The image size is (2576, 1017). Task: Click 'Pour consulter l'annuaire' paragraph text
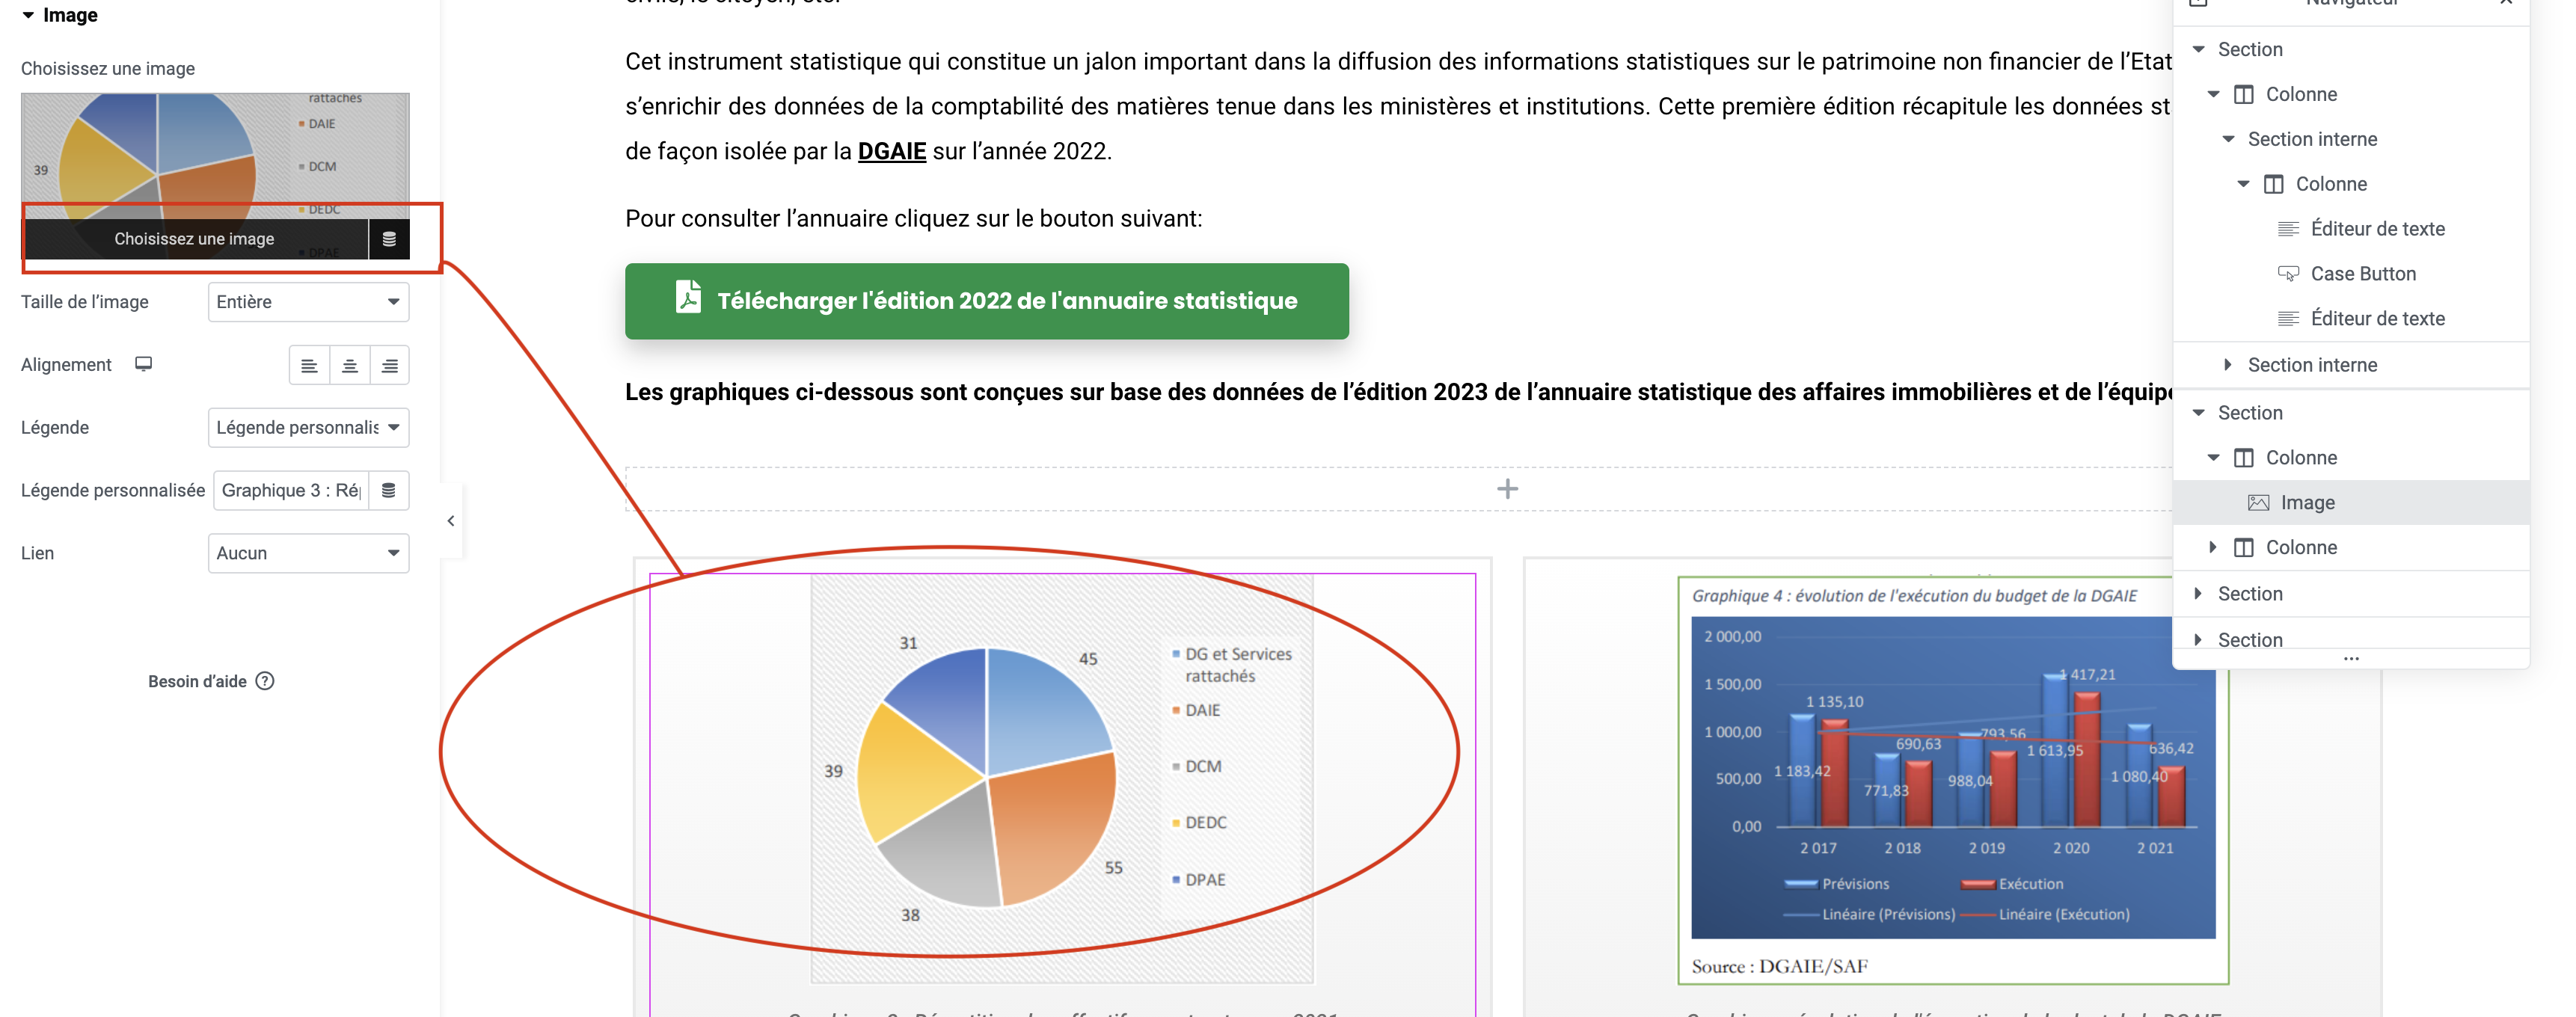point(913,219)
